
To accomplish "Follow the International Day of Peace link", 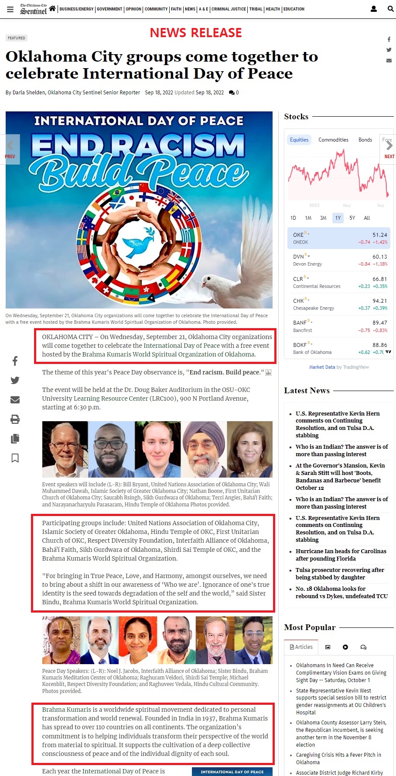I will (x=181, y=346).
